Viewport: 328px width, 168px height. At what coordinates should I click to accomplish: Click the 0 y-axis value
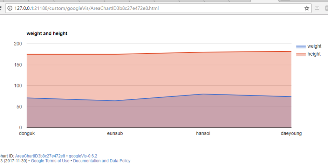pyautogui.click(x=20, y=127)
